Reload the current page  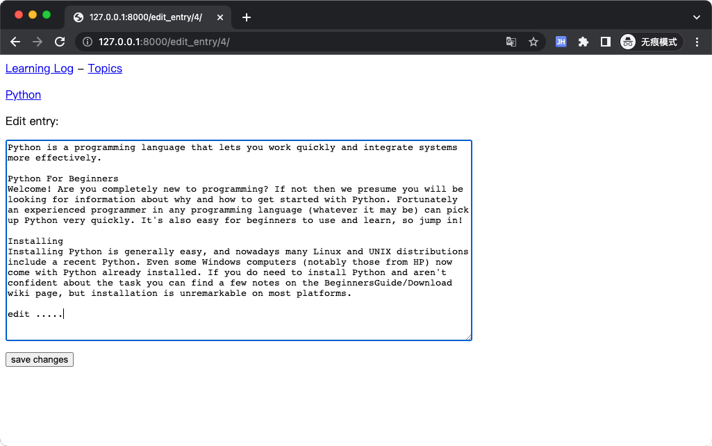60,42
